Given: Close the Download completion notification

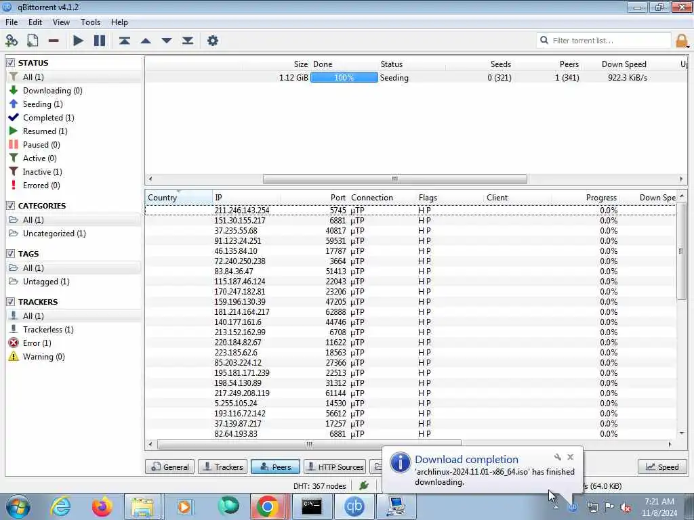Looking at the screenshot, I should pos(571,457).
